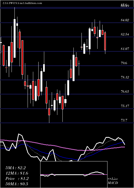Click the tallest white candlestick near 84.02
This screenshot has height=188, width=134.
point(14,38)
